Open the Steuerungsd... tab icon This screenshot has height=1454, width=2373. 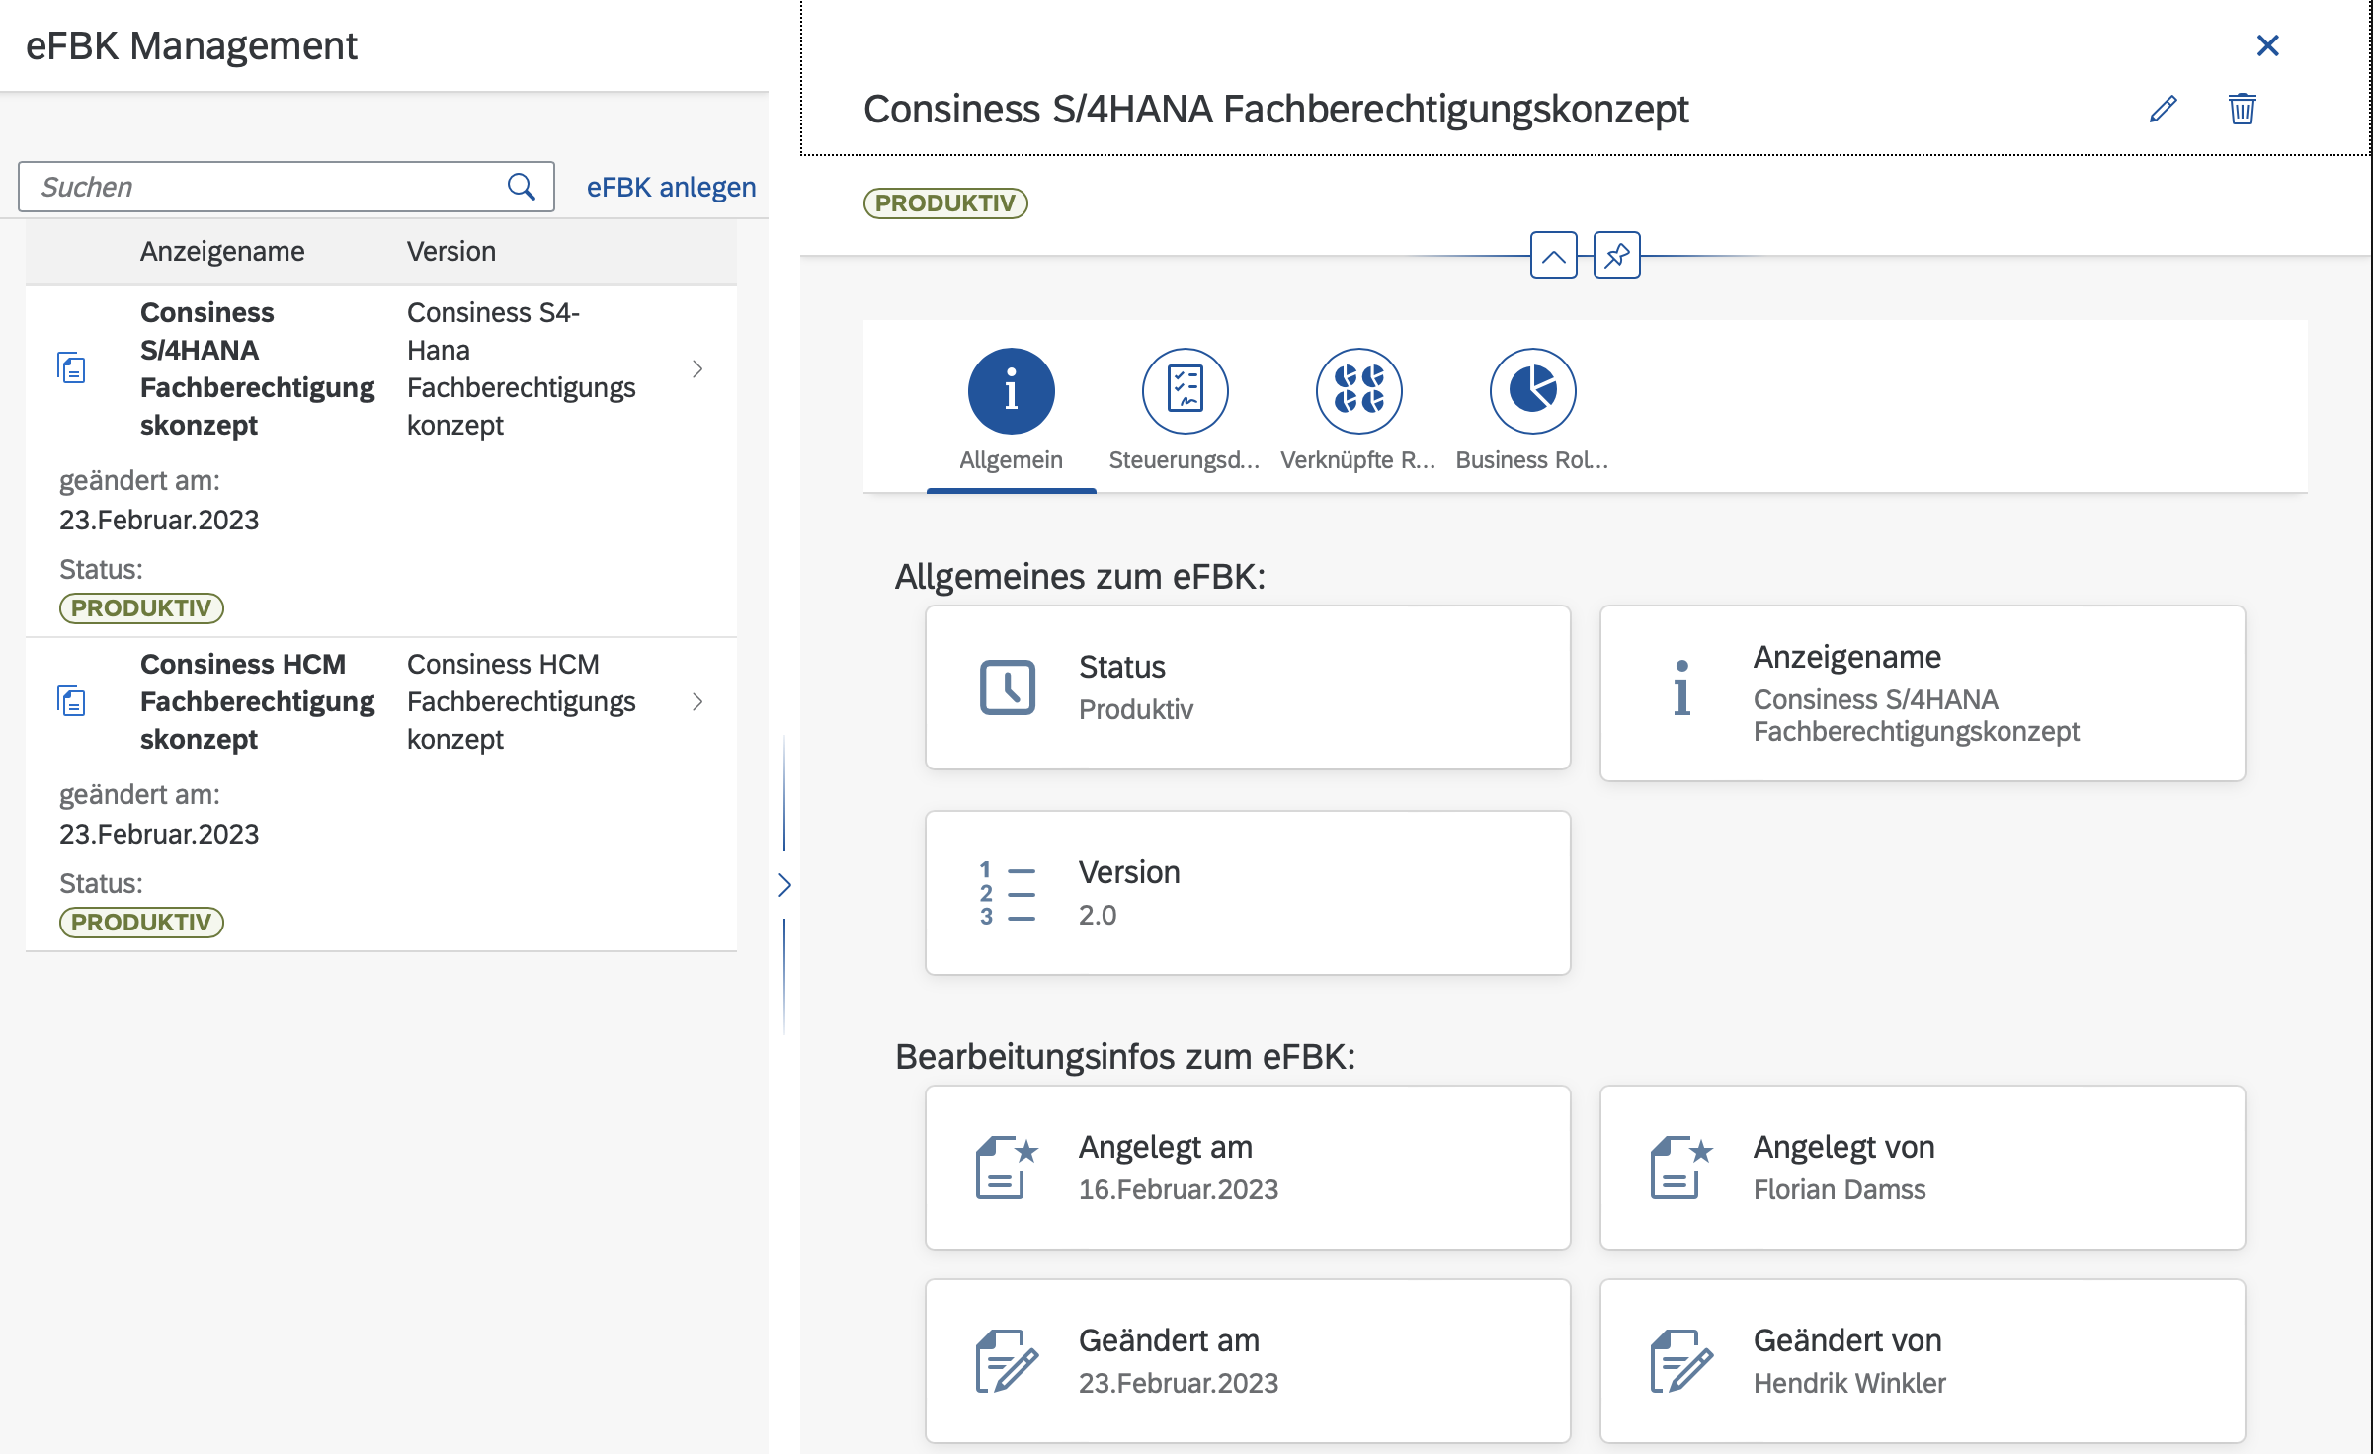[1185, 391]
